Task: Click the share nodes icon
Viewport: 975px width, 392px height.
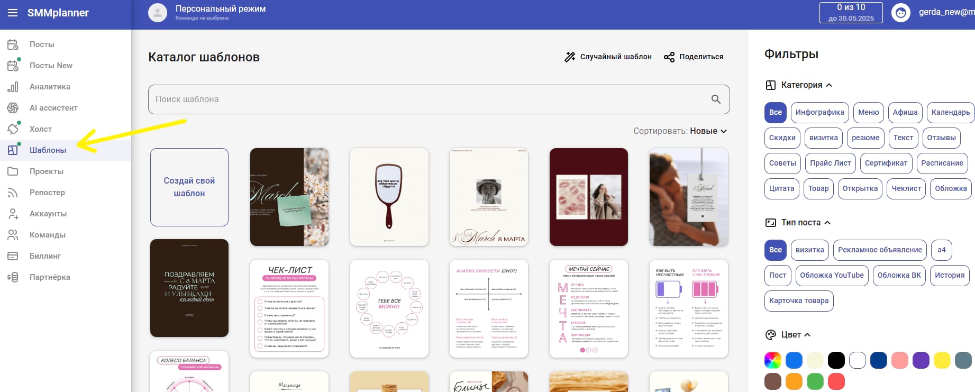Action: click(669, 57)
